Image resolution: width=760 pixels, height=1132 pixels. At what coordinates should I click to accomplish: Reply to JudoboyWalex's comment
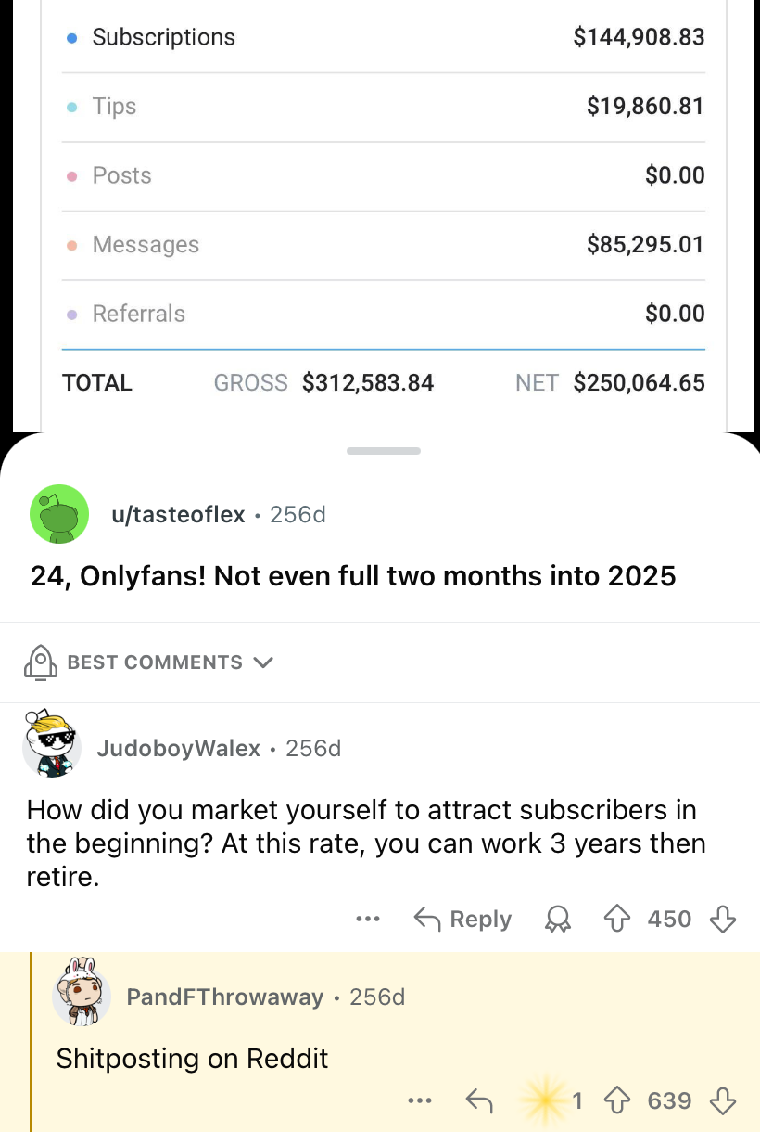point(462,919)
